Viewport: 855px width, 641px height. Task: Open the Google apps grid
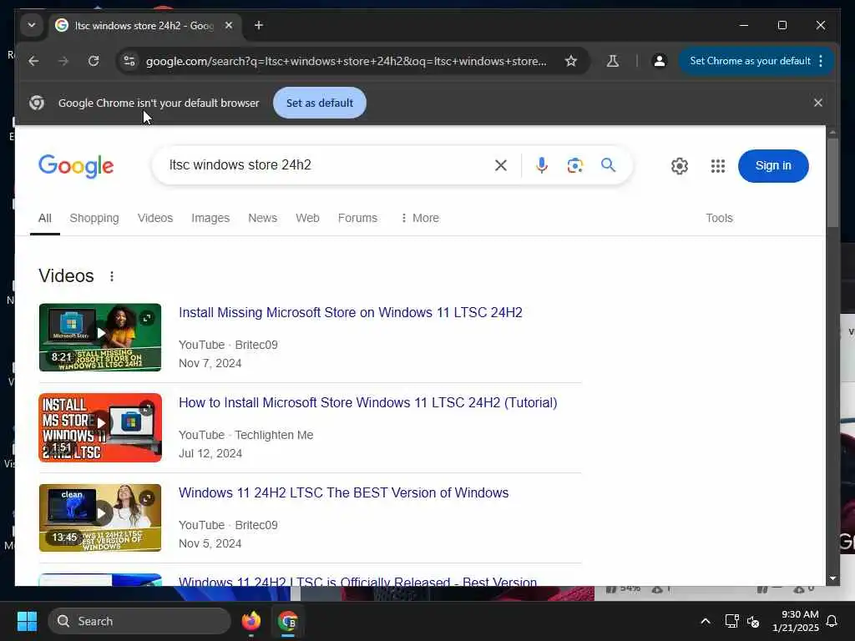pos(718,166)
